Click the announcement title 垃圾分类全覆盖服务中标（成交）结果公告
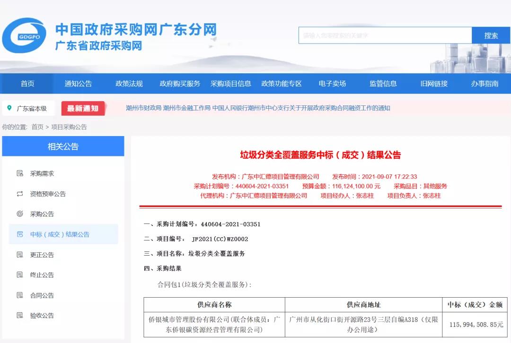 [x=320, y=155]
